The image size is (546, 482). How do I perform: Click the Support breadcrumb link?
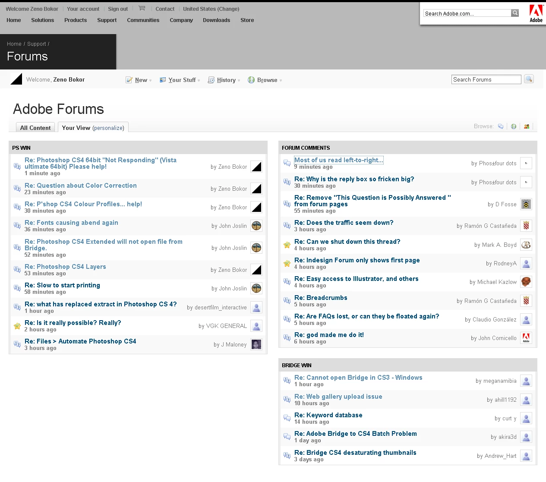(37, 44)
